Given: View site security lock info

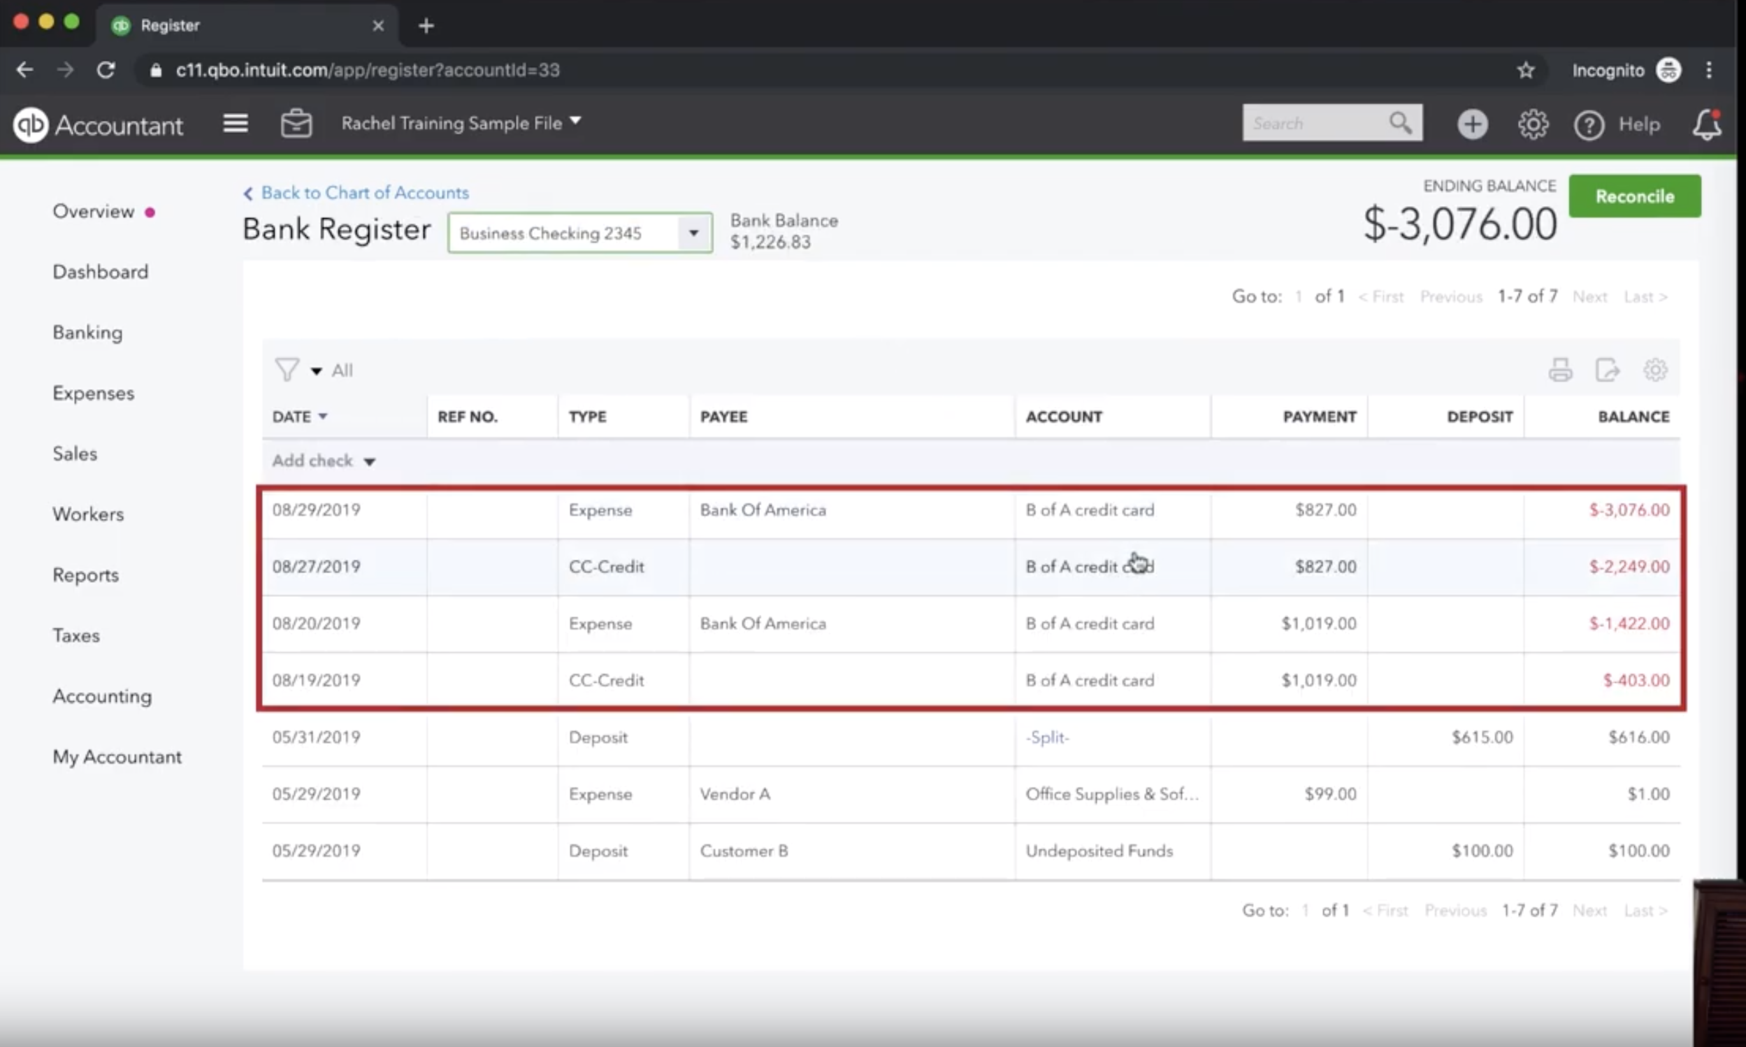Looking at the screenshot, I should [156, 70].
